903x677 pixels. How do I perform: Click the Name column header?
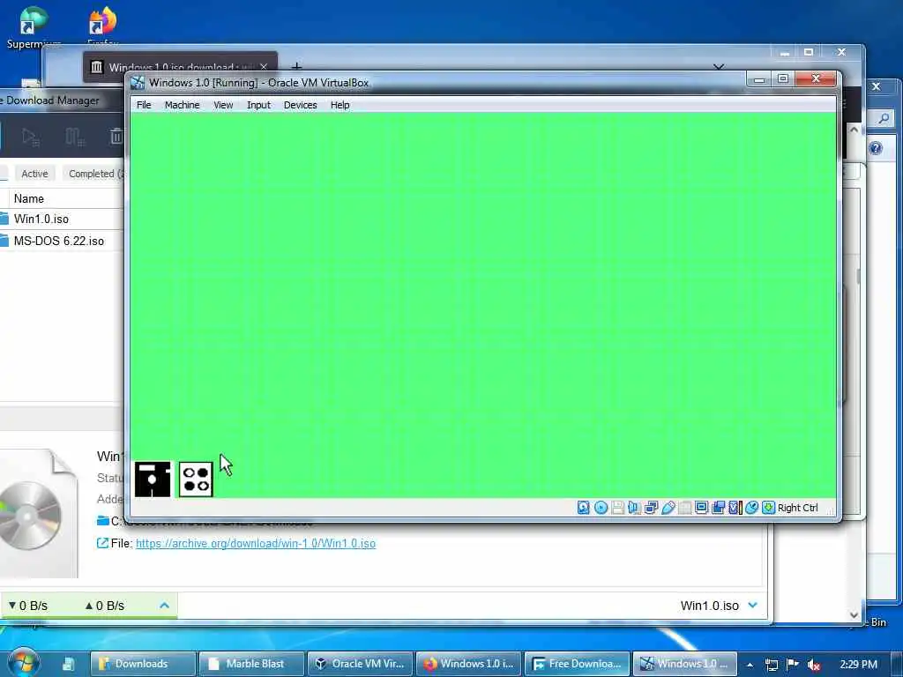click(x=29, y=198)
